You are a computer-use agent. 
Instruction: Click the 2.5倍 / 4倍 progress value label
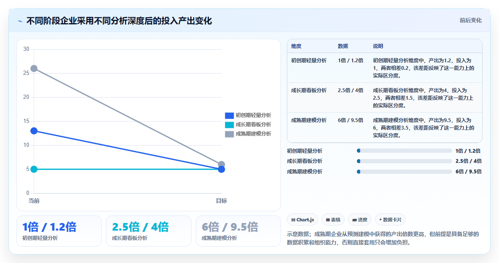click(x=469, y=161)
